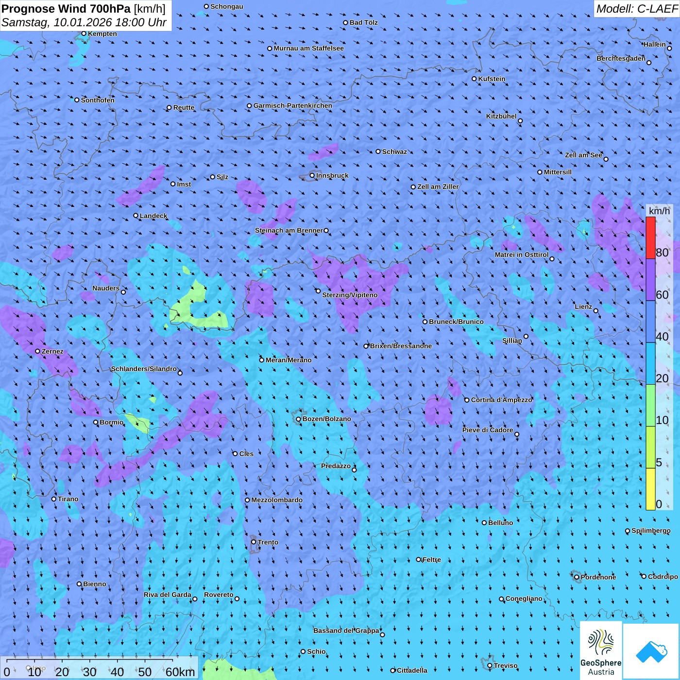680x680 pixels.
Task: Click the Zell am Ziller label
Action: click(x=438, y=187)
